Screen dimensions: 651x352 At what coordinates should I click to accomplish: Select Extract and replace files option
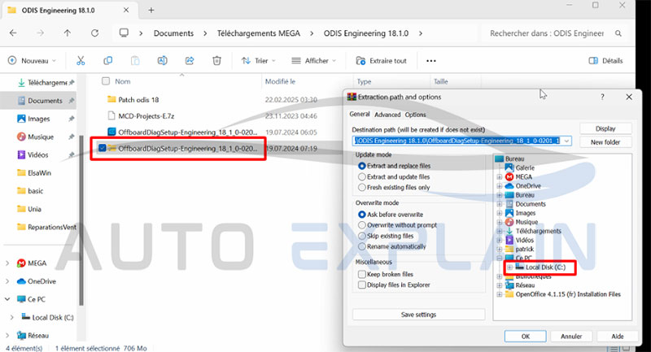coord(394,166)
